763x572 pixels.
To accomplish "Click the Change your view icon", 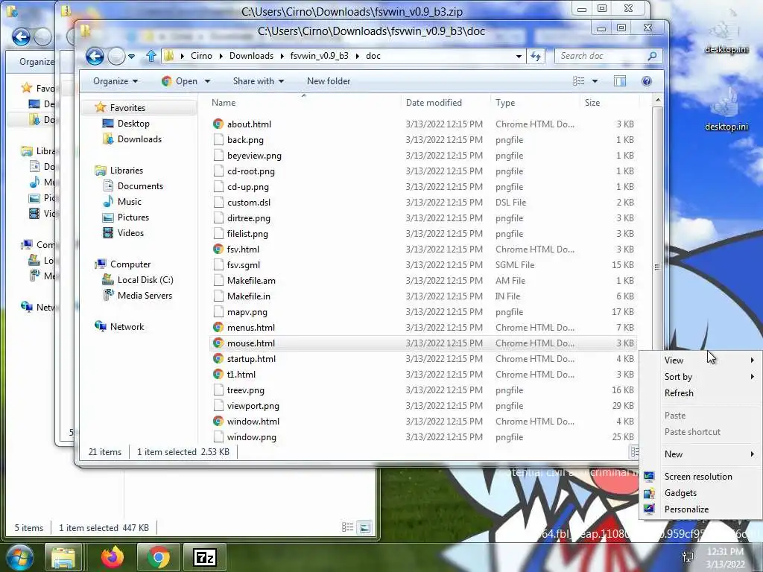I will point(578,81).
